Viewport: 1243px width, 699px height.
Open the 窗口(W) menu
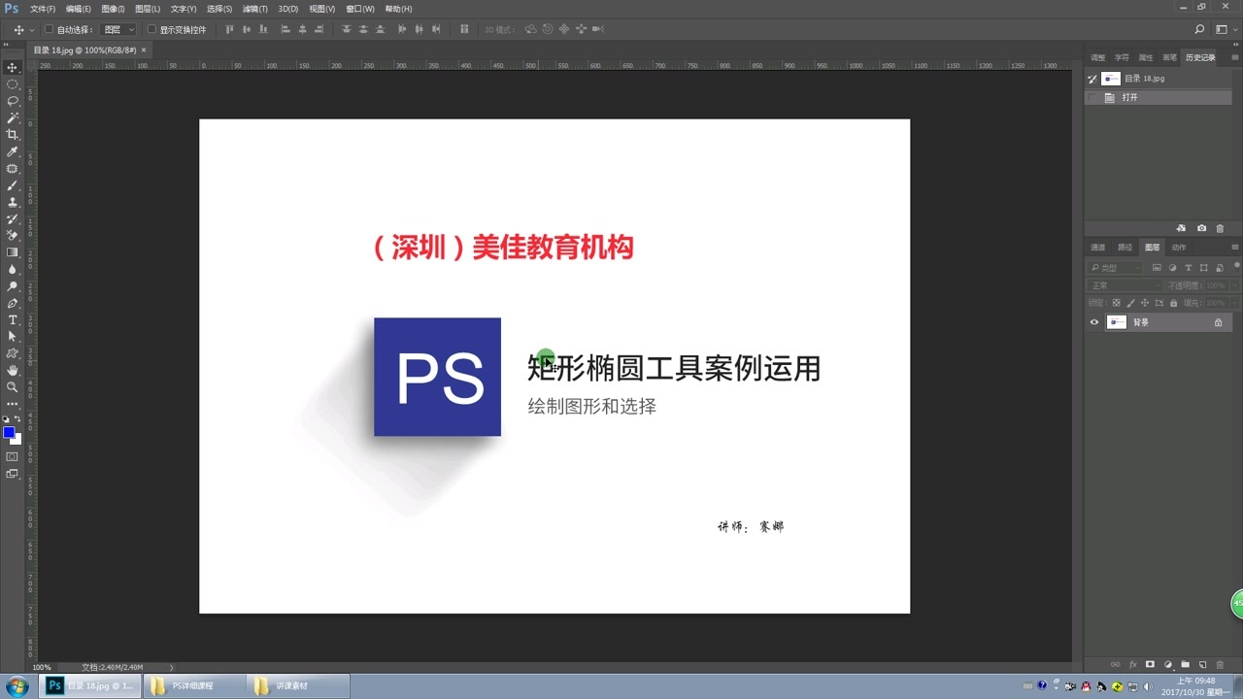360,9
